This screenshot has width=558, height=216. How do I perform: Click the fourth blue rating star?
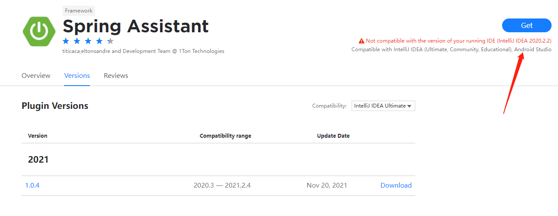click(x=99, y=41)
